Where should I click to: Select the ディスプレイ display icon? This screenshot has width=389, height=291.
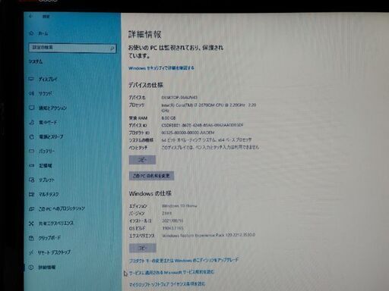pos(31,79)
